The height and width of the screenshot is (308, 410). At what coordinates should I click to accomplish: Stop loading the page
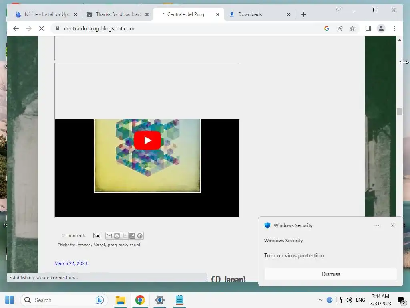[42, 28]
